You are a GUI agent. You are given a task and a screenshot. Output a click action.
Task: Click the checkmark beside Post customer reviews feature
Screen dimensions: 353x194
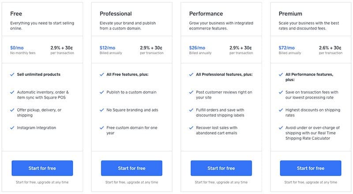point(191,92)
